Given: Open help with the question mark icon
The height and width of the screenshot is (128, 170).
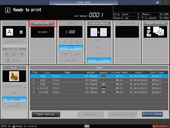Looking at the screenshot, I should coord(166,2).
